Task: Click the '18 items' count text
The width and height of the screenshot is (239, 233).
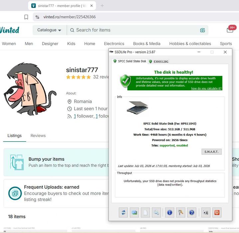Action: (x=17, y=217)
